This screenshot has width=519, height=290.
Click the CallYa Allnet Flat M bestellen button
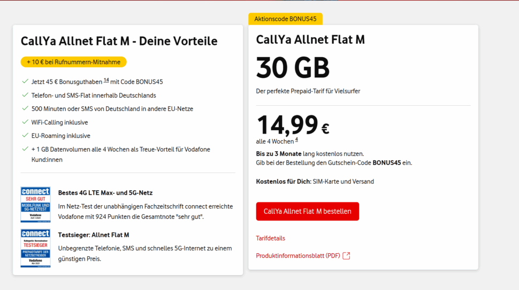[x=307, y=211]
